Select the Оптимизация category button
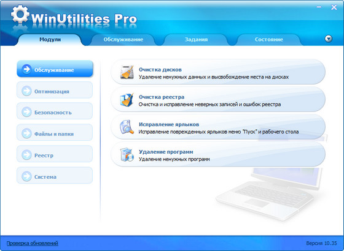The height and width of the screenshot is (251, 344). (x=55, y=90)
